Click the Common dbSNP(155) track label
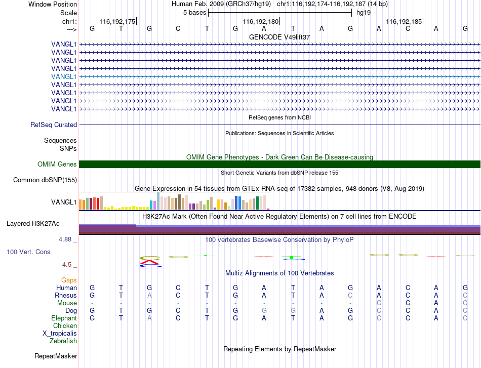 [45, 180]
